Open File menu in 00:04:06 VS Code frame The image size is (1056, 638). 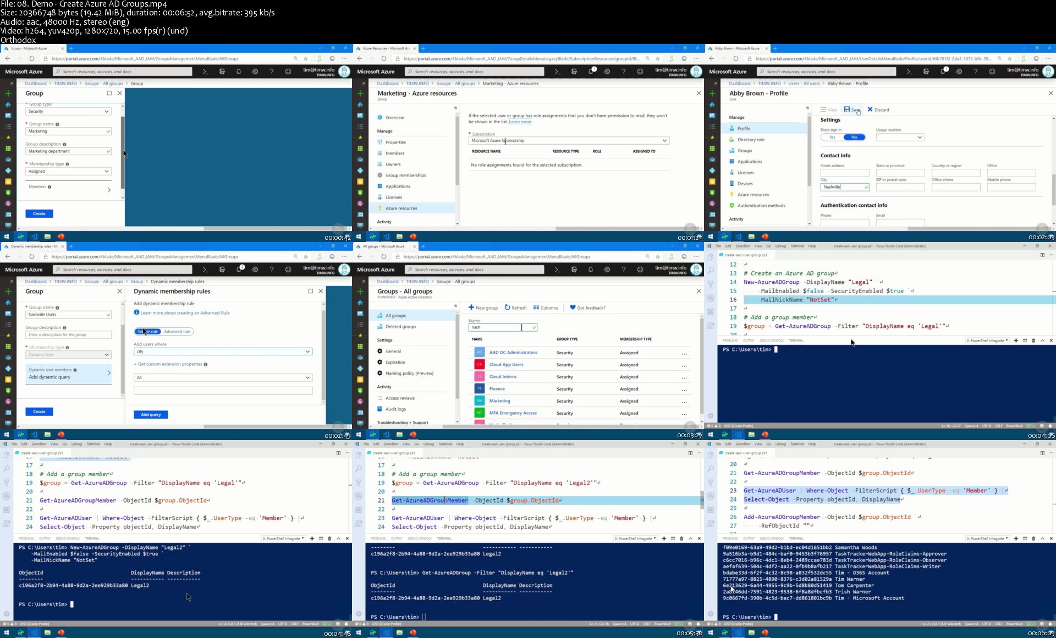coord(718,246)
